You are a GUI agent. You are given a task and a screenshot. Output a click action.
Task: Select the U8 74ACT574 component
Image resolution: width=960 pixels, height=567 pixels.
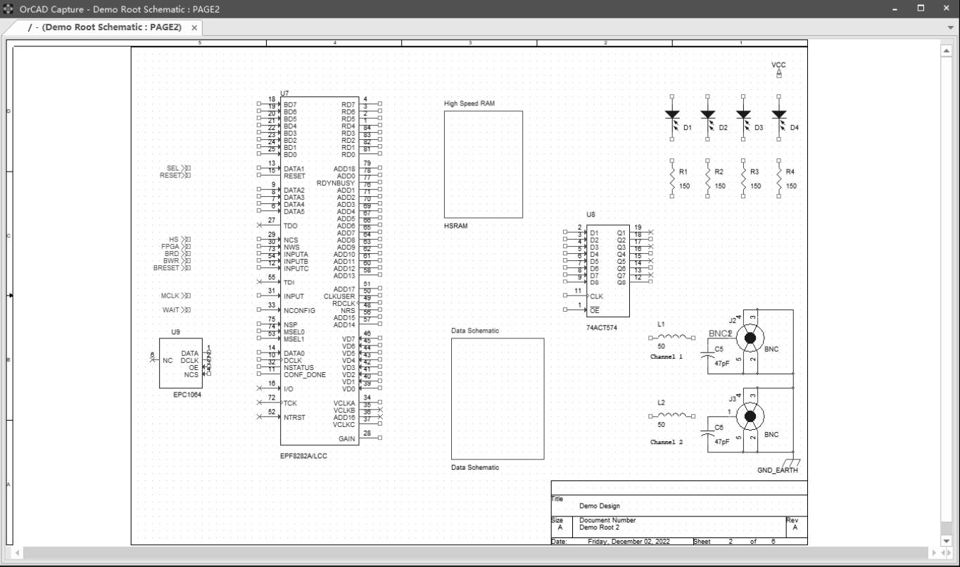point(608,271)
